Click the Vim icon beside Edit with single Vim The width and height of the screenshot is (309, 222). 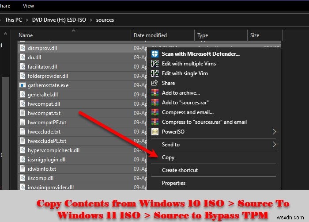(154, 73)
